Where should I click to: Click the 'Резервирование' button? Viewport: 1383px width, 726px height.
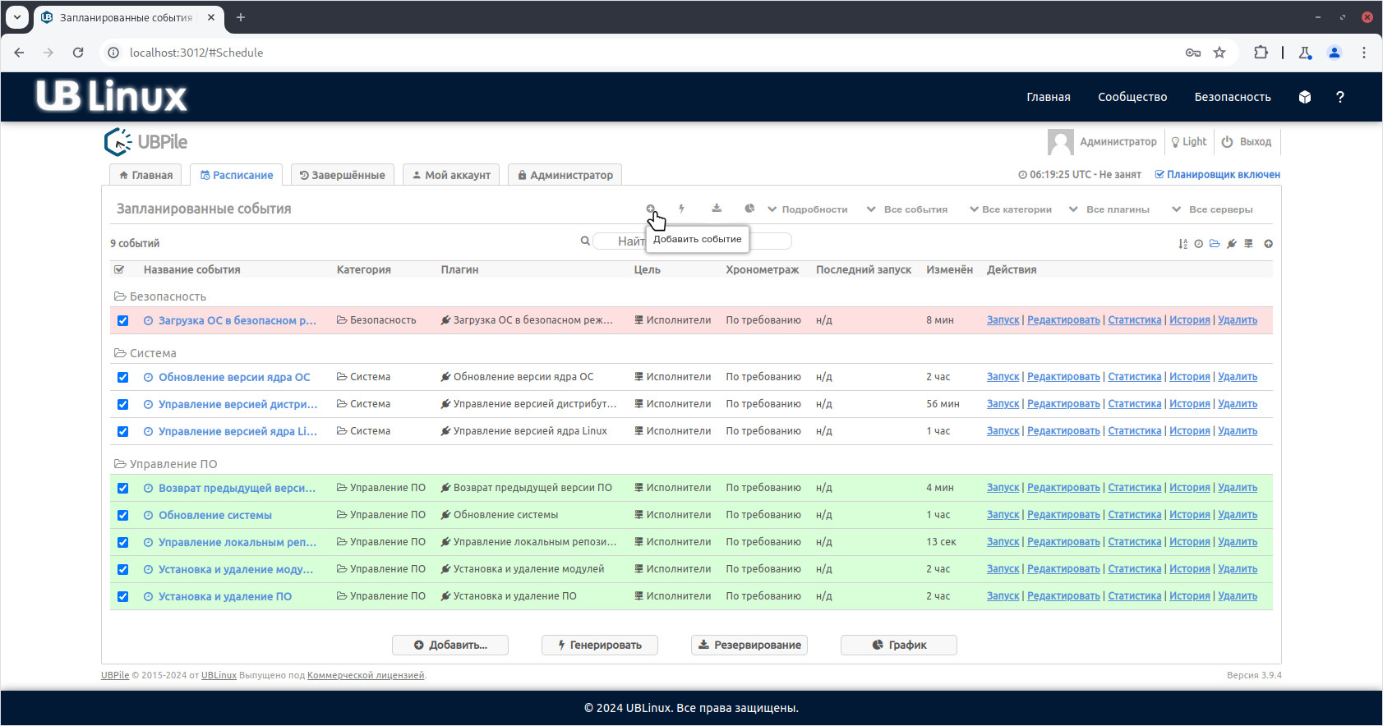749,645
